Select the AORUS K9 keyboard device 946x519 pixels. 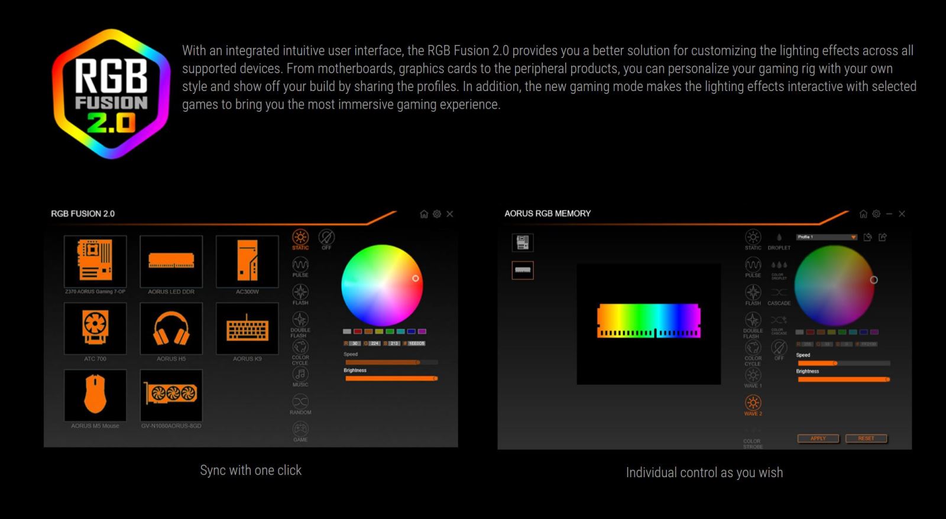(x=247, y=329)
